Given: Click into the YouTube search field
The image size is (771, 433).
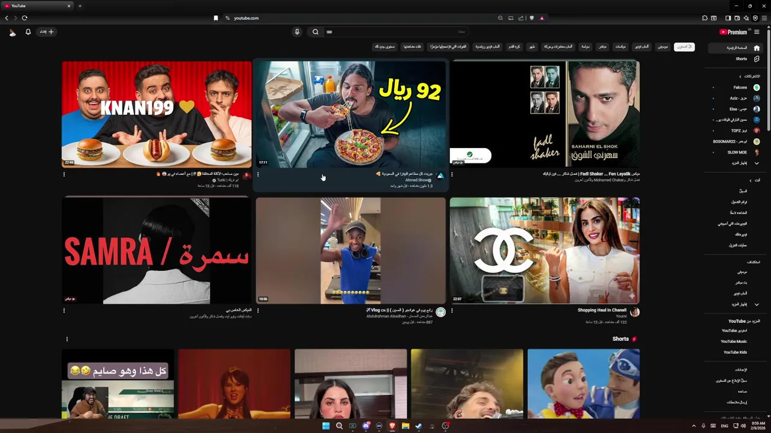Looking at the screenshot, I should [x=395, y=32].
